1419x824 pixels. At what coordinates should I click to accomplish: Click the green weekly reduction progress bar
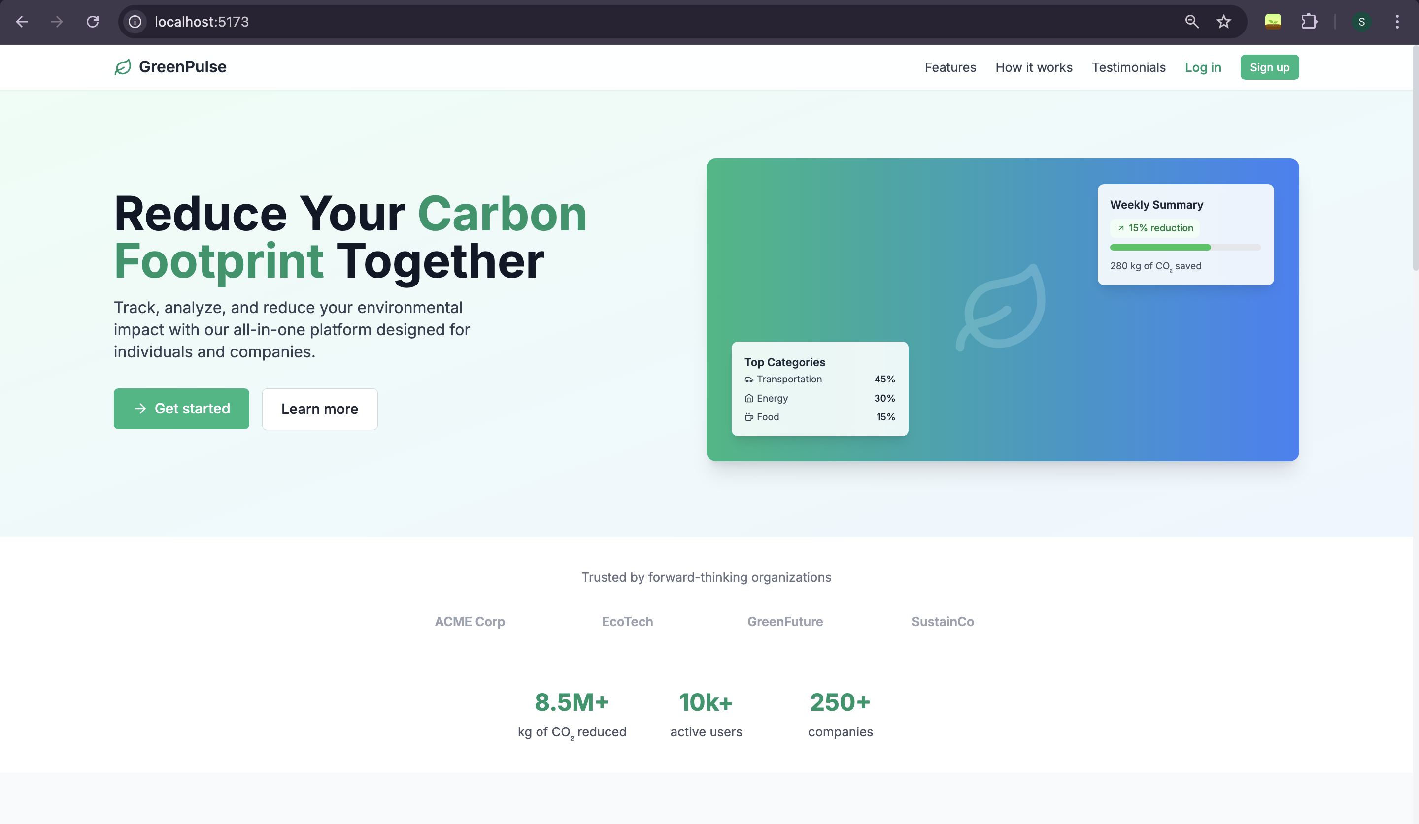[1160, 248]
